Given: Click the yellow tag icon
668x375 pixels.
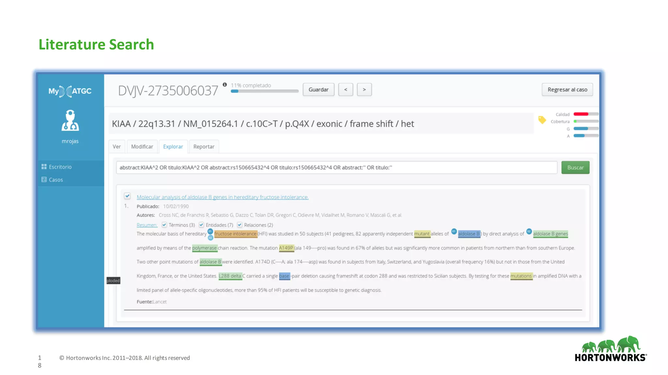Looking at the screenshot, I should coord(542,120).
